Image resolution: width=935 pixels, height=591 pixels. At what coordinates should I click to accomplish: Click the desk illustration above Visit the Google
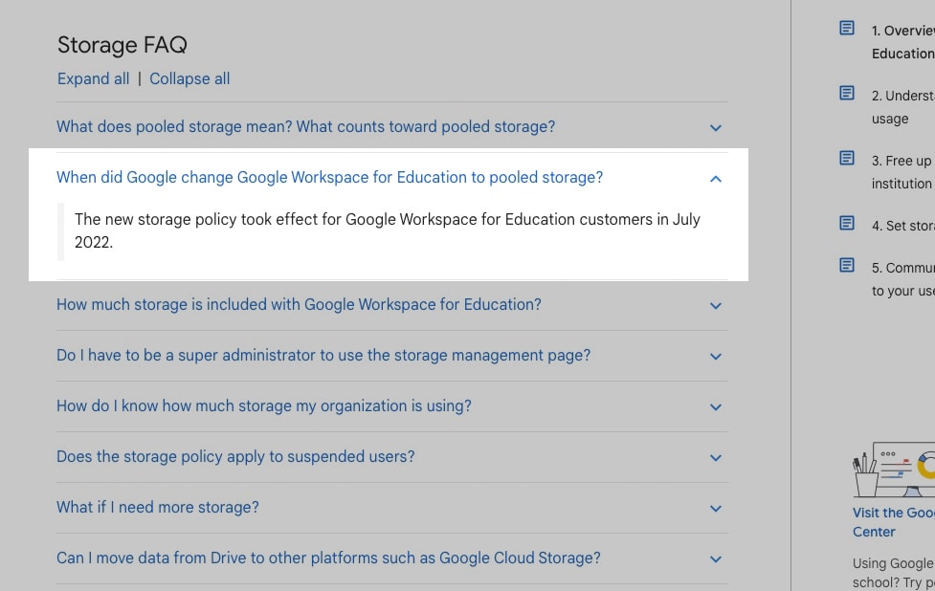point(894,470)
